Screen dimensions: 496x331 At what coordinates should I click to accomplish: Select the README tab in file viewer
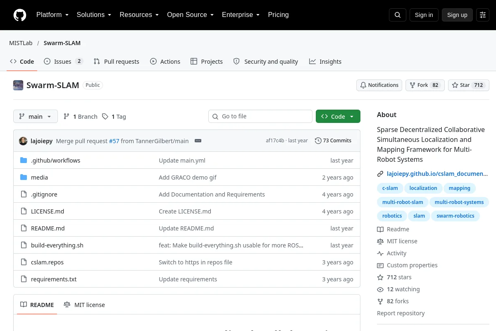click(37, 305)
